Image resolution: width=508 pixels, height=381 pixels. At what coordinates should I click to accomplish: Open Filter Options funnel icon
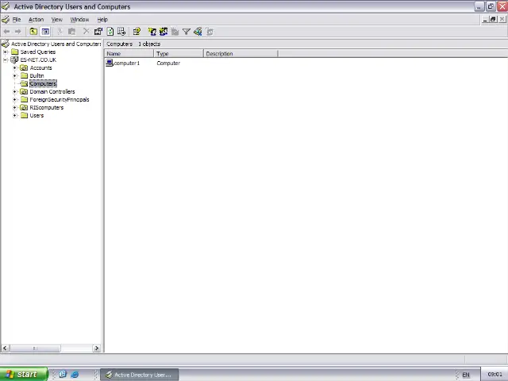pyautogui.click(x=187, y=32)
